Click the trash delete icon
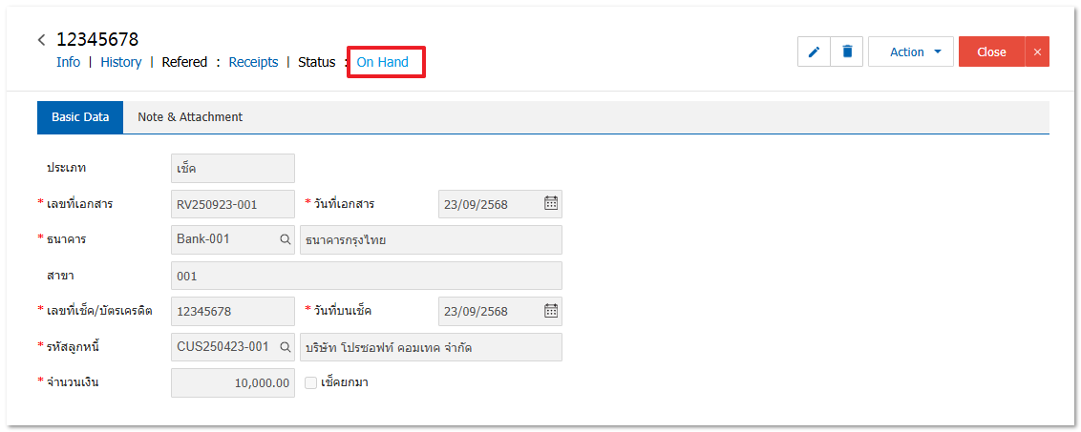 coord(846,52)
